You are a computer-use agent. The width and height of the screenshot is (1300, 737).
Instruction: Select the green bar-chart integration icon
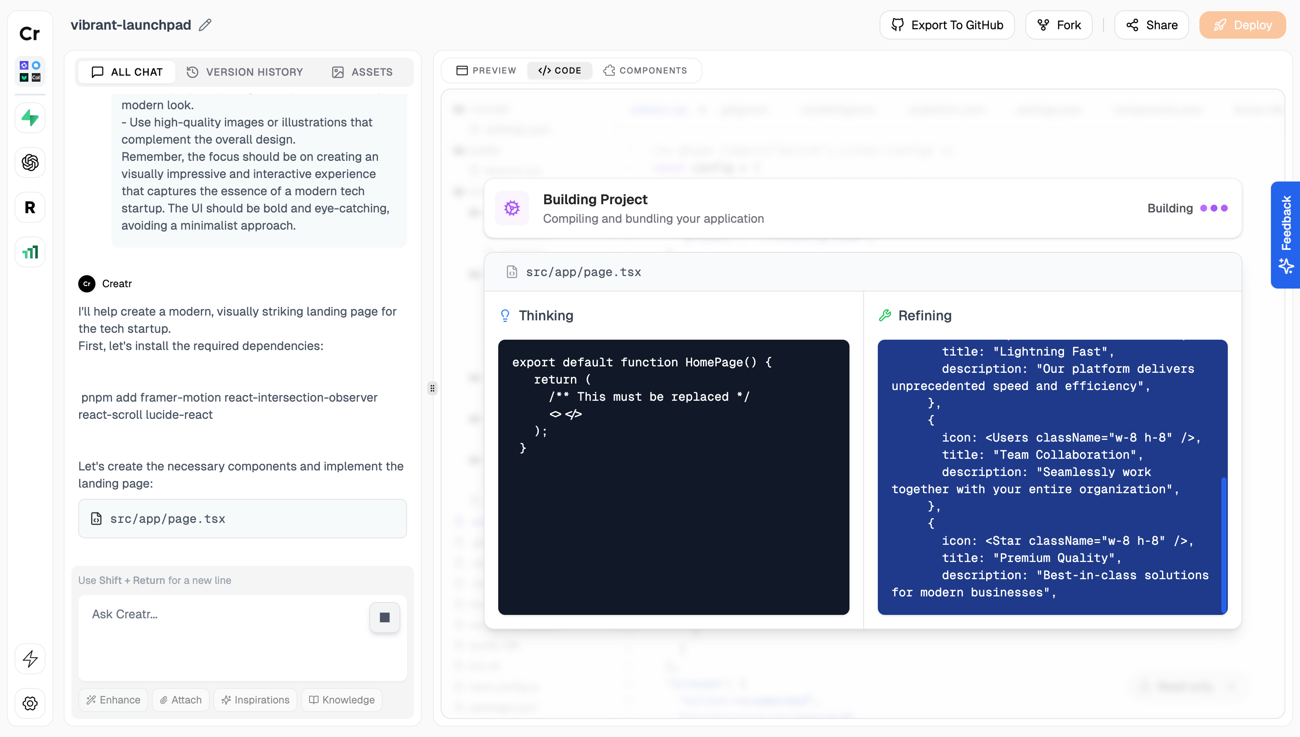click(x=29, y=252)
